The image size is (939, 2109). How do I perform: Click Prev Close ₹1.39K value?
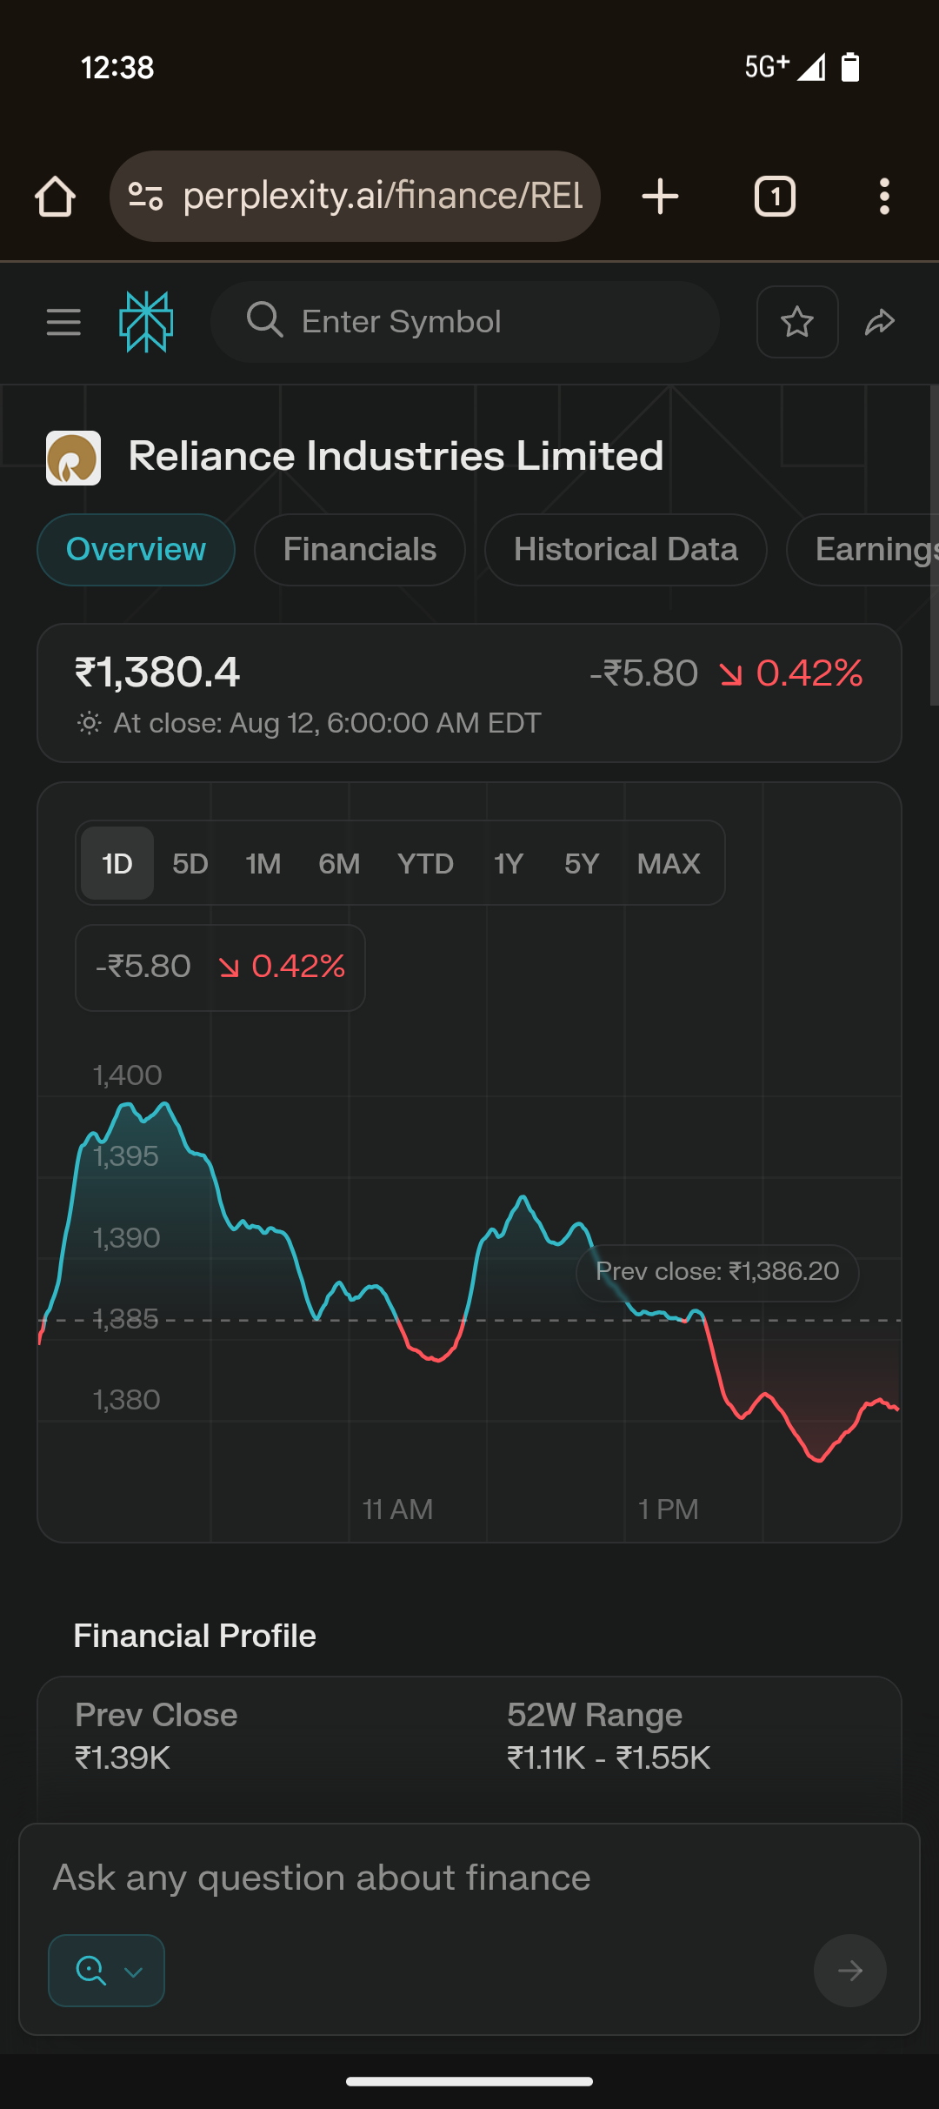123,1758
